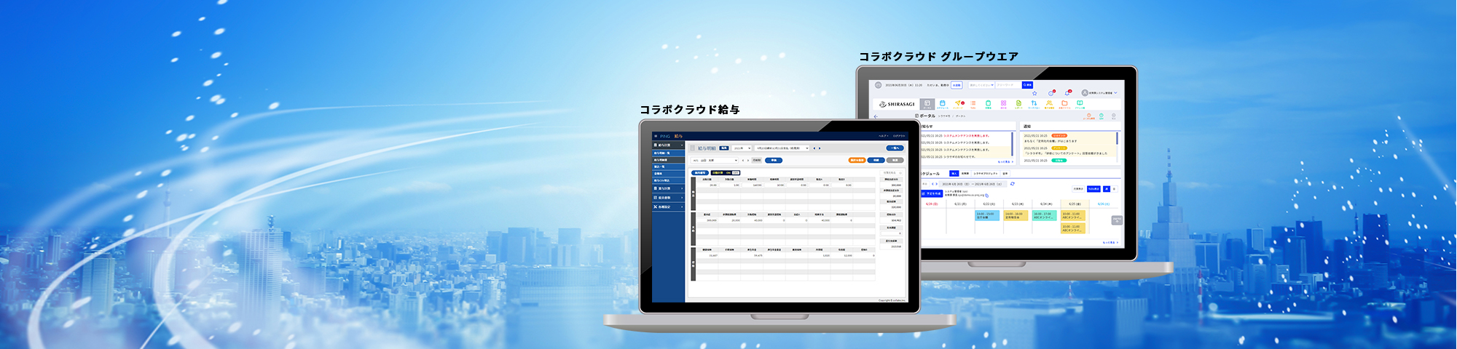Click refresh icon next to schedule date range
This screenshot has height=349, width=1457.
(x=1012, y=184)
